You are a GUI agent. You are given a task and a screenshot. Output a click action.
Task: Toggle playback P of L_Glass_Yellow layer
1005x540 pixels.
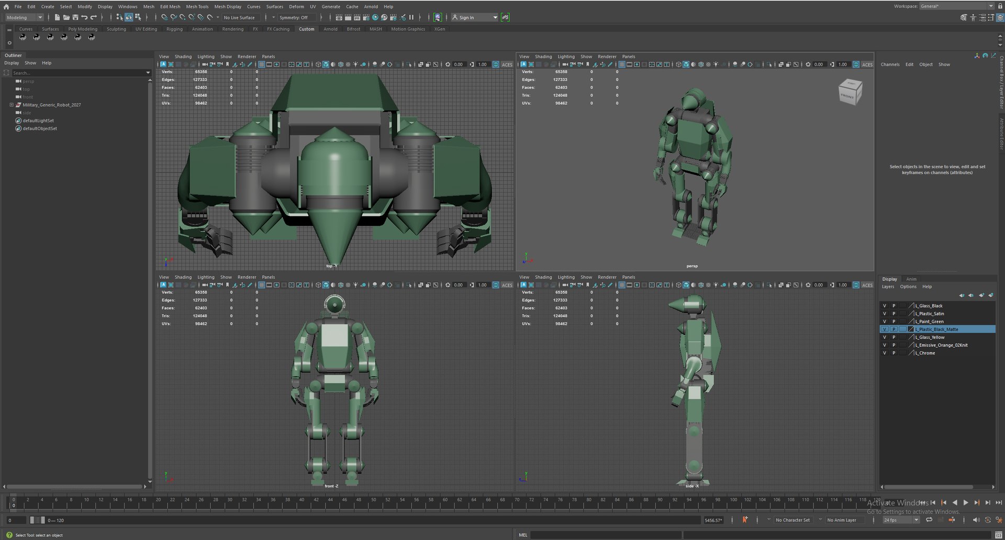click(x=894, y=337)
